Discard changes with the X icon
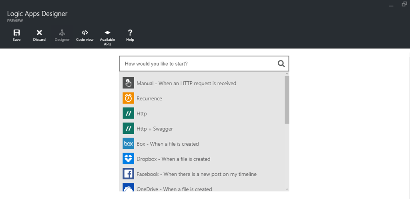The width and height of the screenshot is (410, 199). coord(39,33)
